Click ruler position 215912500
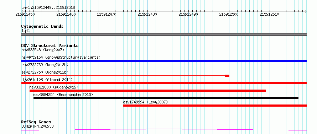Image resolution: width=317 pixels, height=134 pixels. click(229, 14)
